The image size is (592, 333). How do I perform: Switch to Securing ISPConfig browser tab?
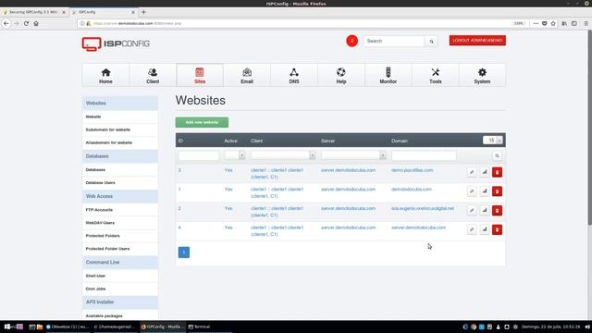(33, 12)
